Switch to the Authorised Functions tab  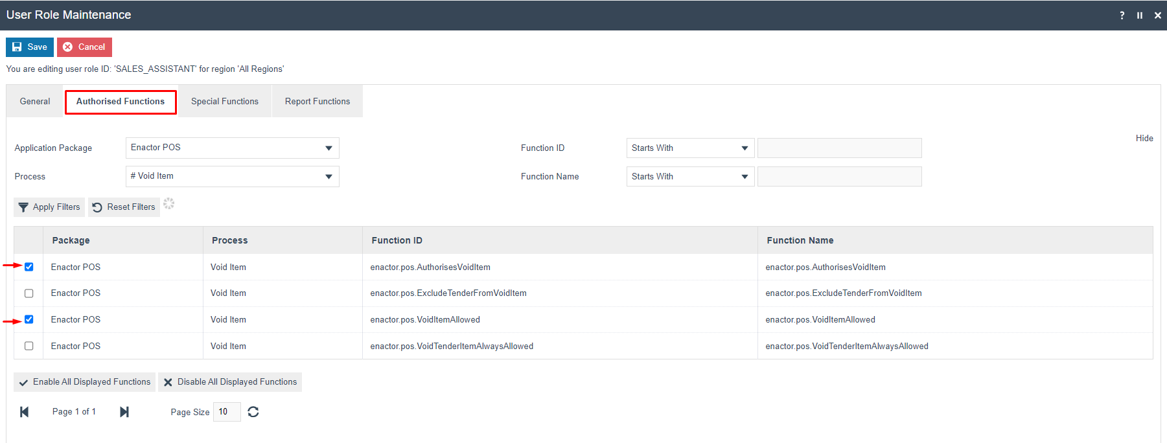tap(121, 102)
